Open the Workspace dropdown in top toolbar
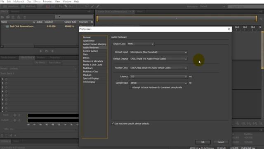This screenshot has width=264, height=149. [212, 7]
